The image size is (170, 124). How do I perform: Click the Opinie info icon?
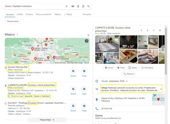(120, 118)
